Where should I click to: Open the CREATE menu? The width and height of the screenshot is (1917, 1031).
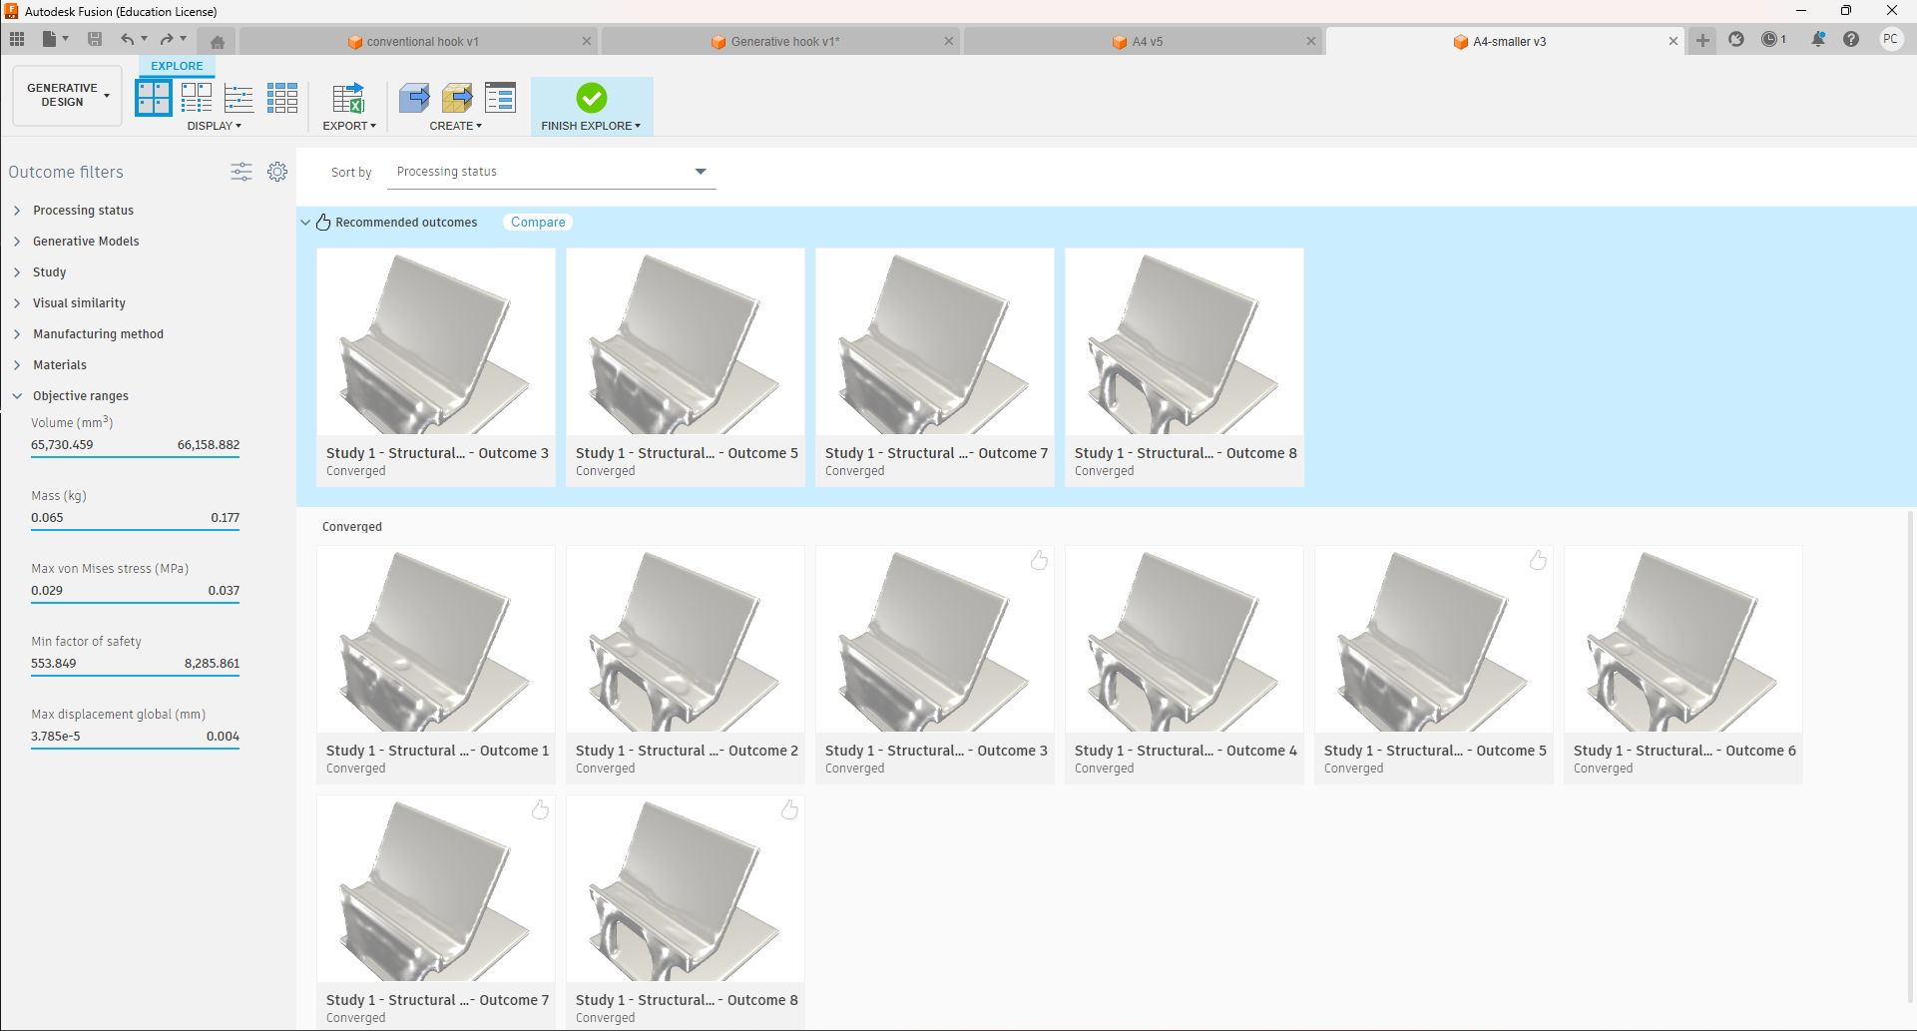pos(456,126)
